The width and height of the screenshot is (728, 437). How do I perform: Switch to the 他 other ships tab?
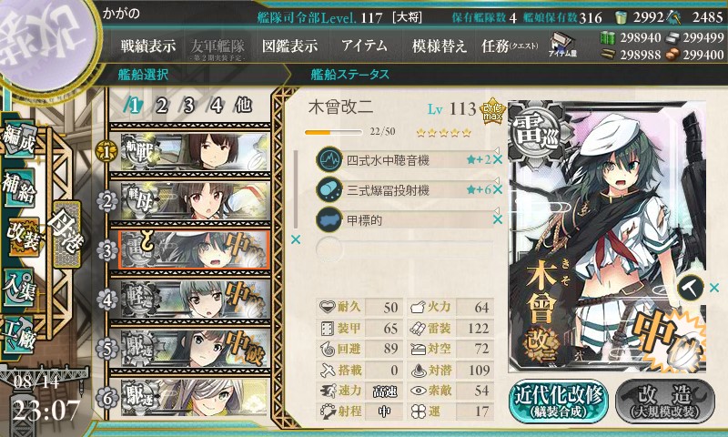point(243,106)
